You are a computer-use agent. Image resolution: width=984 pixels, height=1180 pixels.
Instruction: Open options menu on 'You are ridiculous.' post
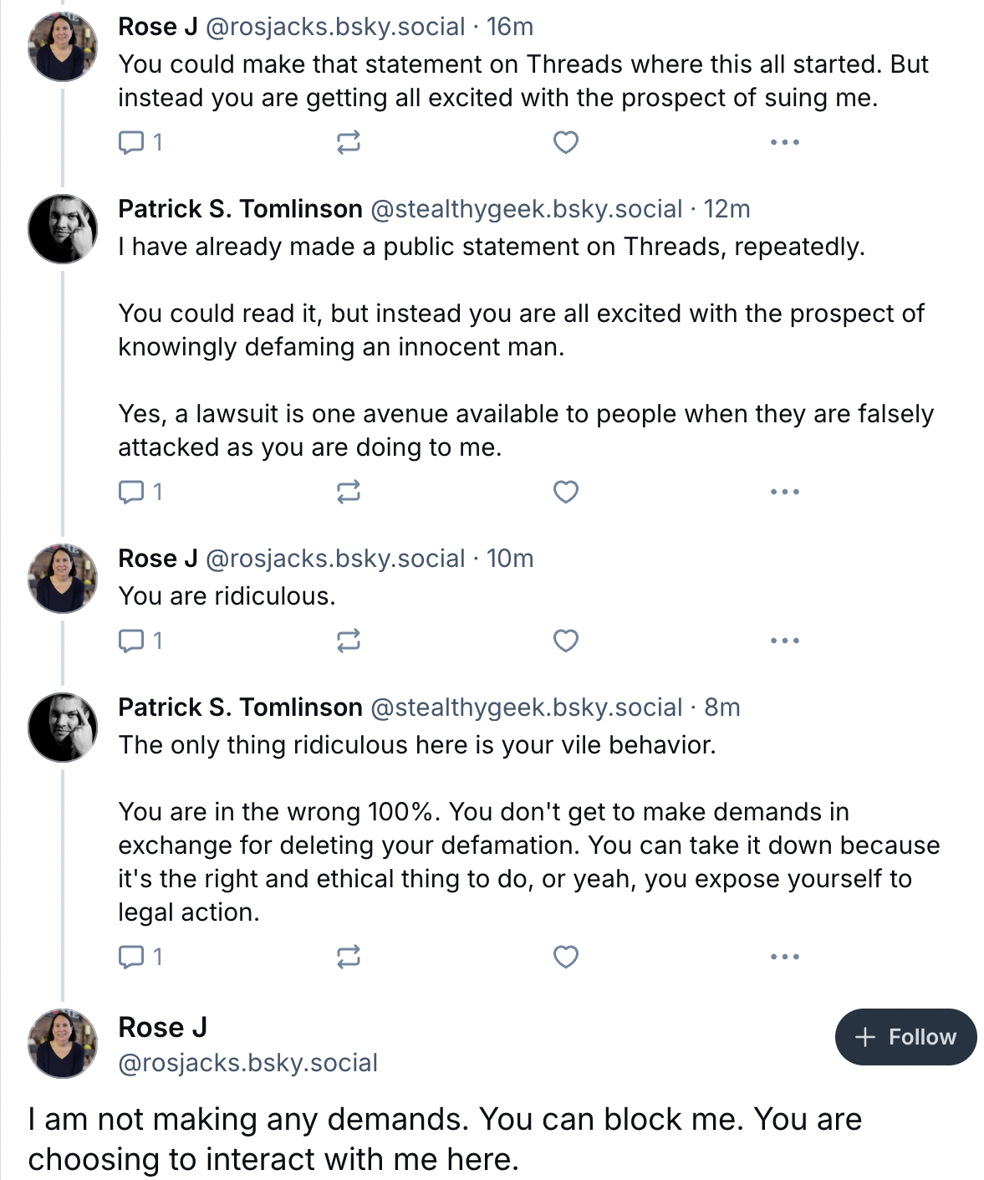point(784,641)
